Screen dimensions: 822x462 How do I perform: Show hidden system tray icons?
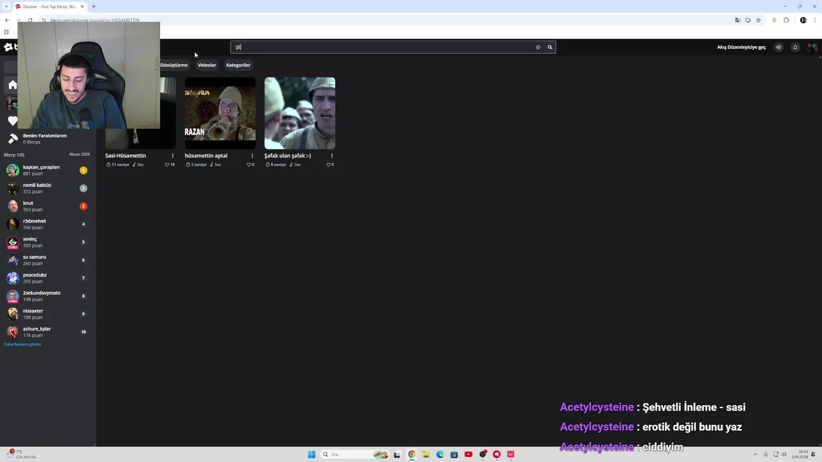click(755, 454)
